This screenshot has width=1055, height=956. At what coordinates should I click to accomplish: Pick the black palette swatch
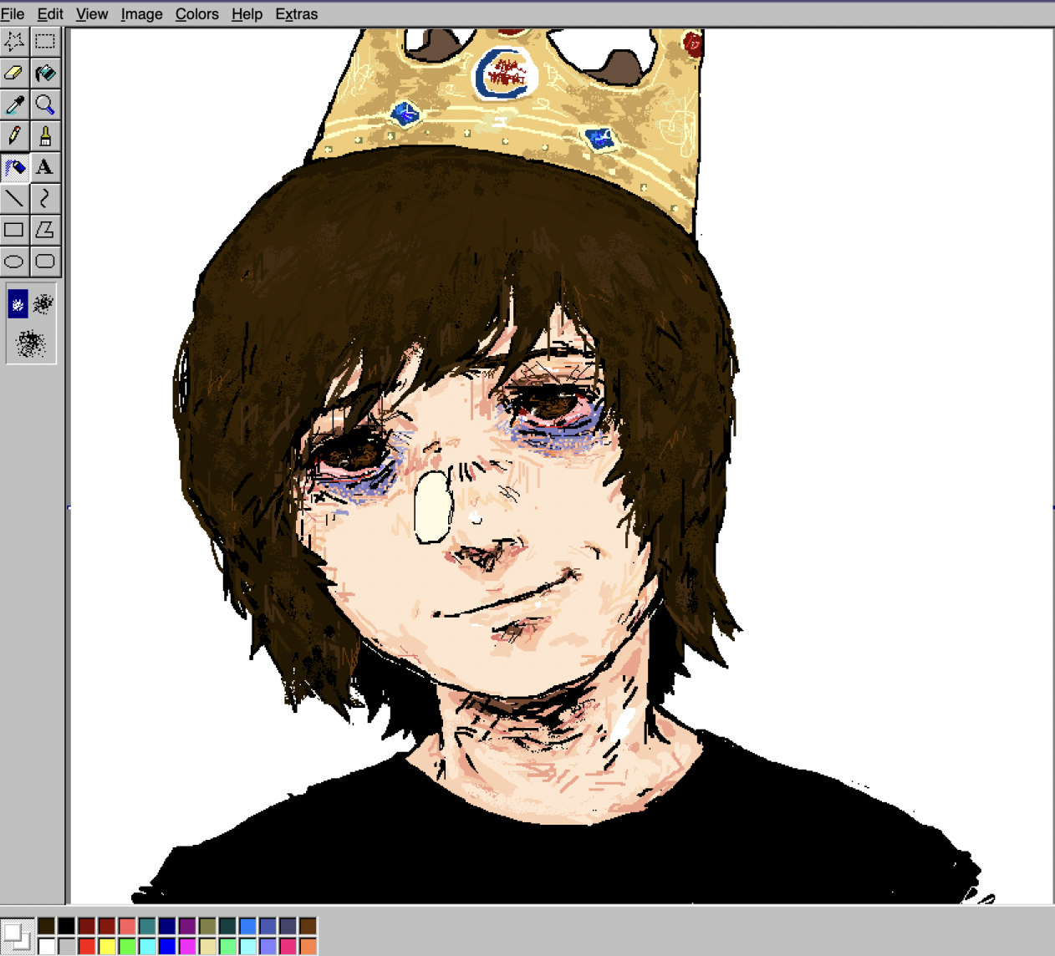tap(67, 926)
